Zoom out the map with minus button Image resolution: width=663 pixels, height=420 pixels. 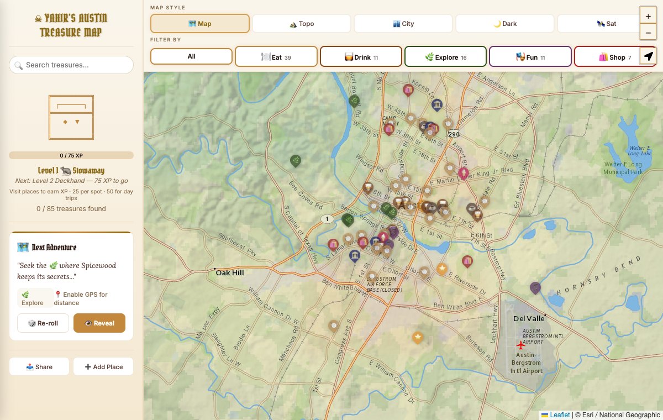pyautogui.click(x=648, y=33)
